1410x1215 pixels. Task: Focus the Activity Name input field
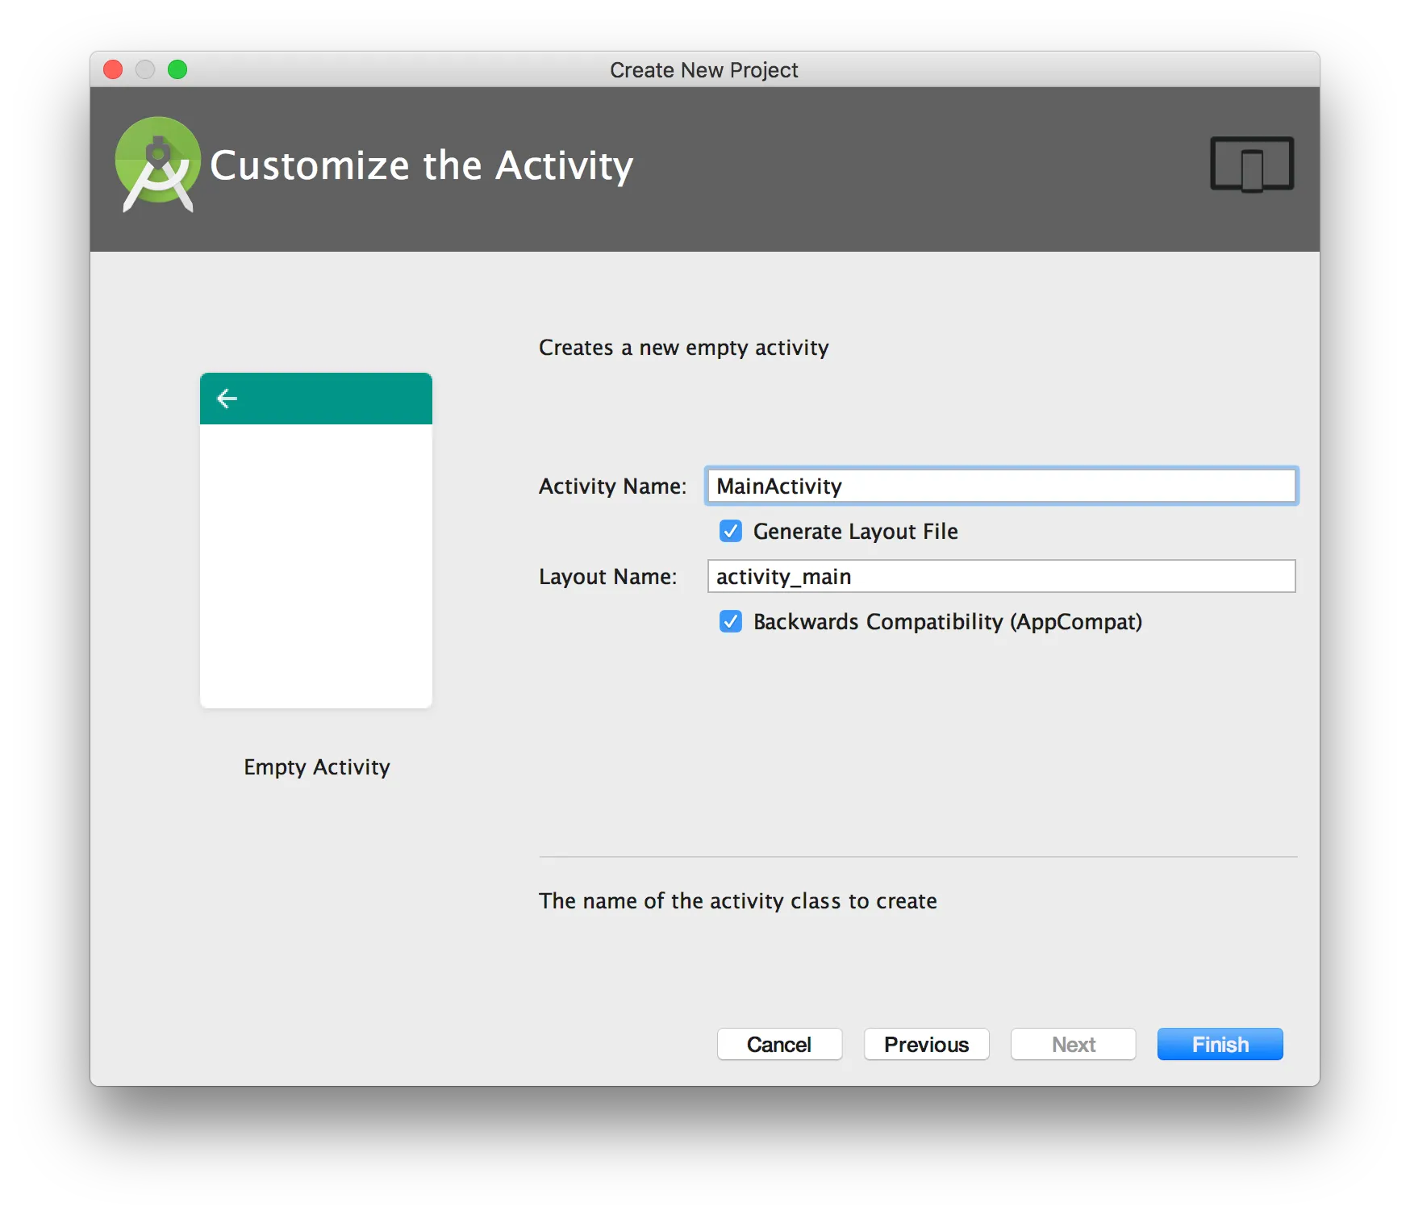click(x=1001, y=486)
